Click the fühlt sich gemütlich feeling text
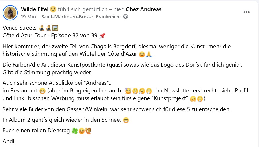 [x=83, y=9]
